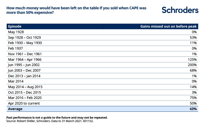Click the "Gains missed out on before peak" header
Viewport: 205px width, 126px height.
point(169,27)
